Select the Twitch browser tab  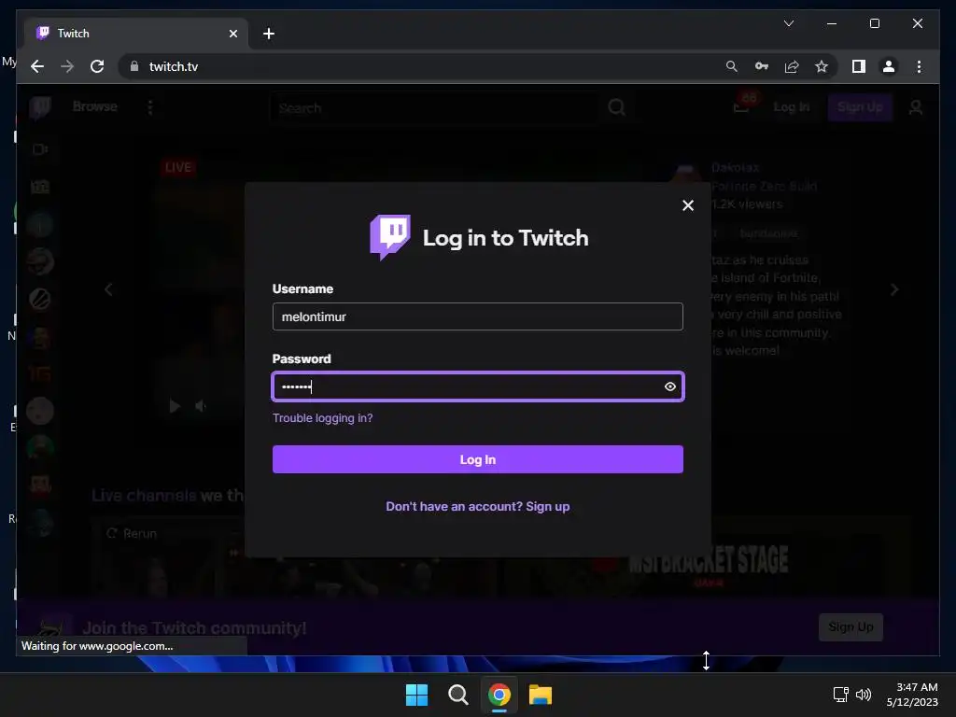pos(136,34)
